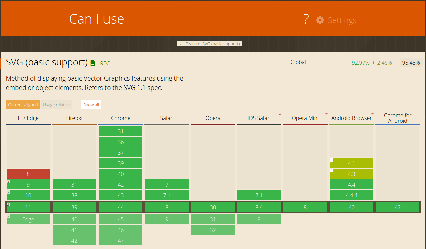Select the red IE 8 cell

pyautogui.click(x=28, y=174)
